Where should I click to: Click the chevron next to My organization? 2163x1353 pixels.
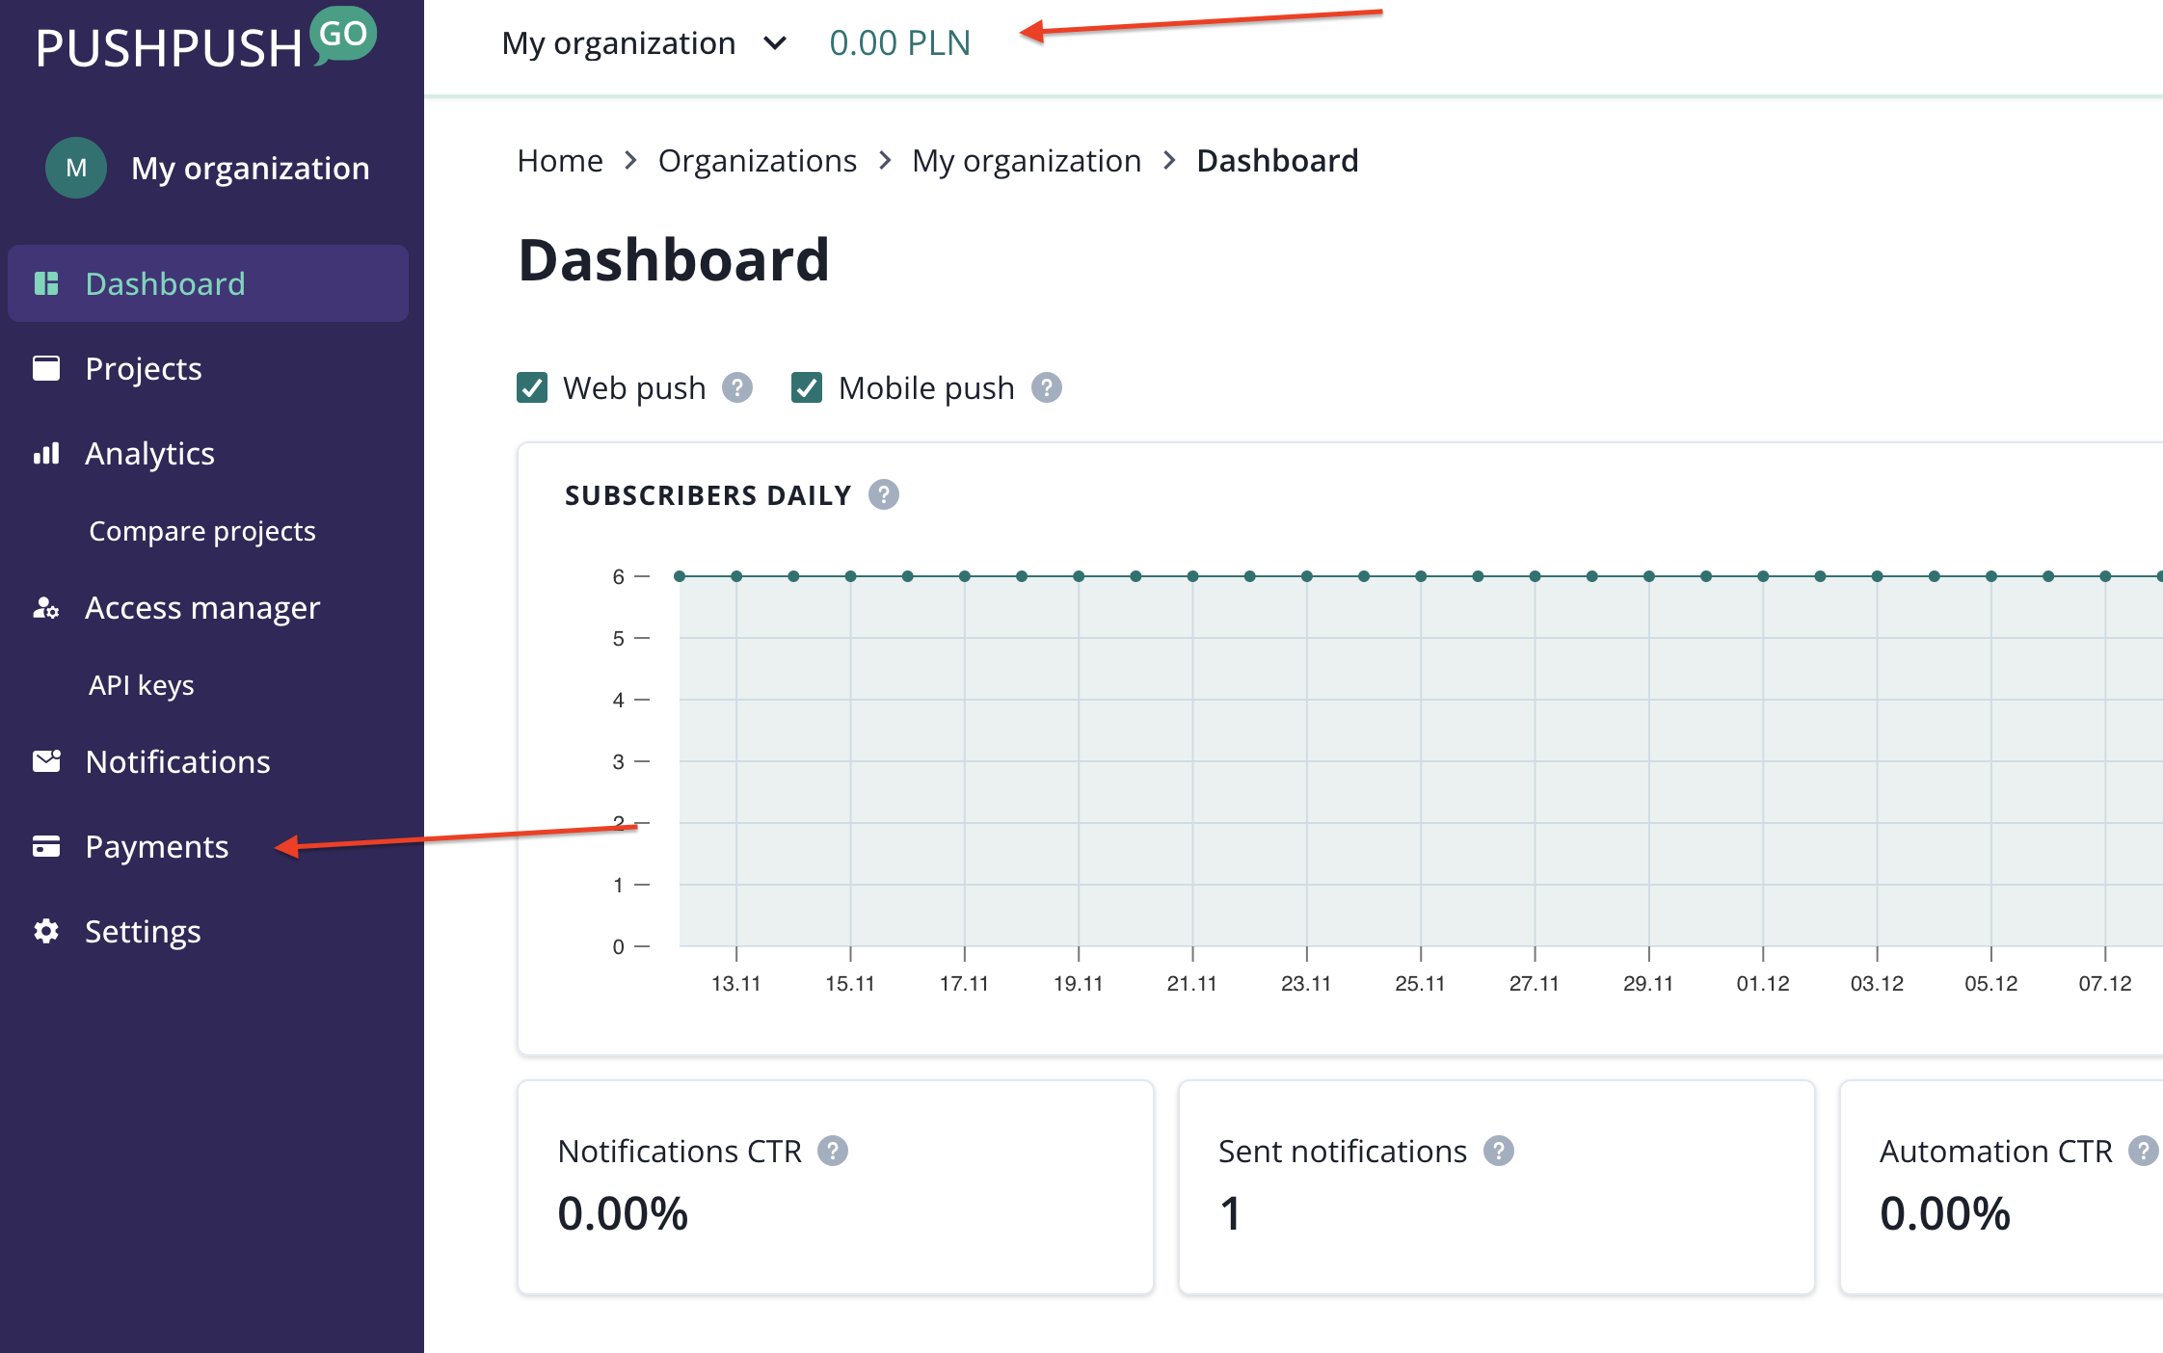tap(775, 43)
